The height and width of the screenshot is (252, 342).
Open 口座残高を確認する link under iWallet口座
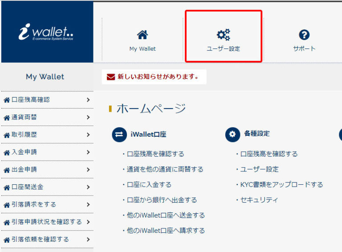pos(155,154)
